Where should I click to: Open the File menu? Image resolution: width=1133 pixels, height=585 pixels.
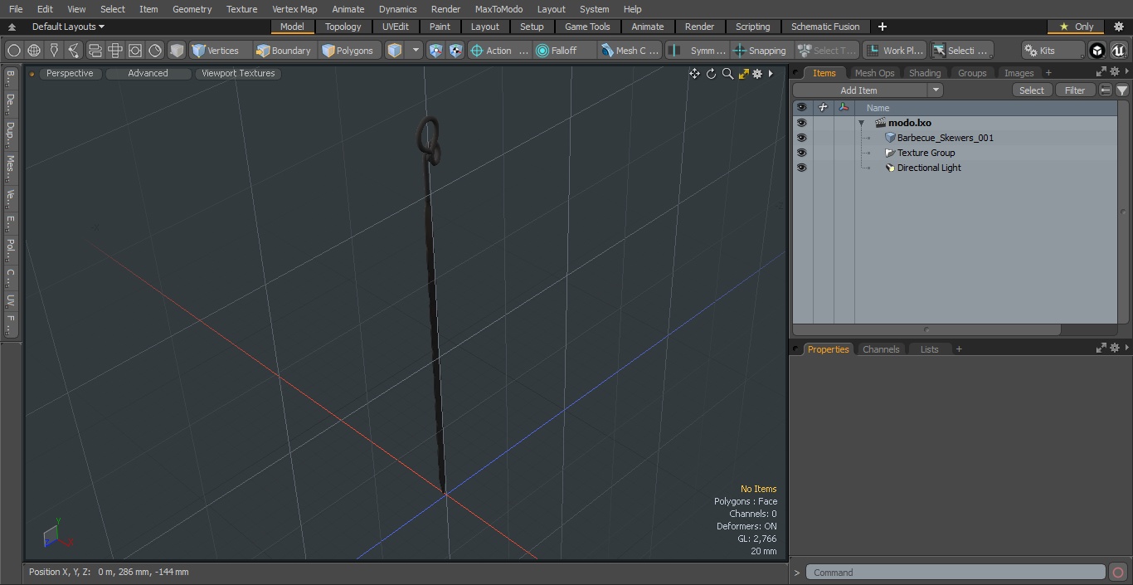16,9
